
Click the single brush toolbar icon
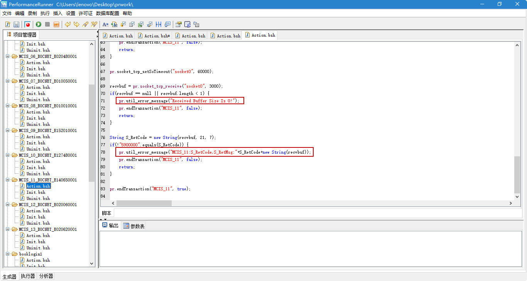pyautogui.click(x=85, y=24)
